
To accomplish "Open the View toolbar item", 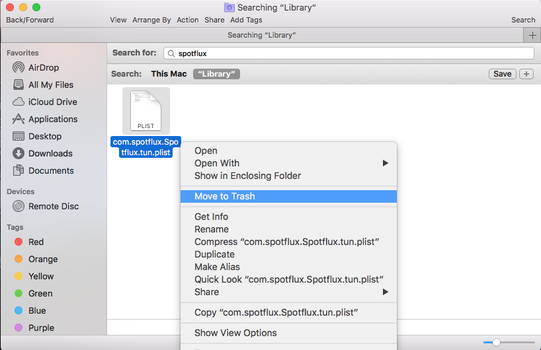I will click(x=118, y=20).
